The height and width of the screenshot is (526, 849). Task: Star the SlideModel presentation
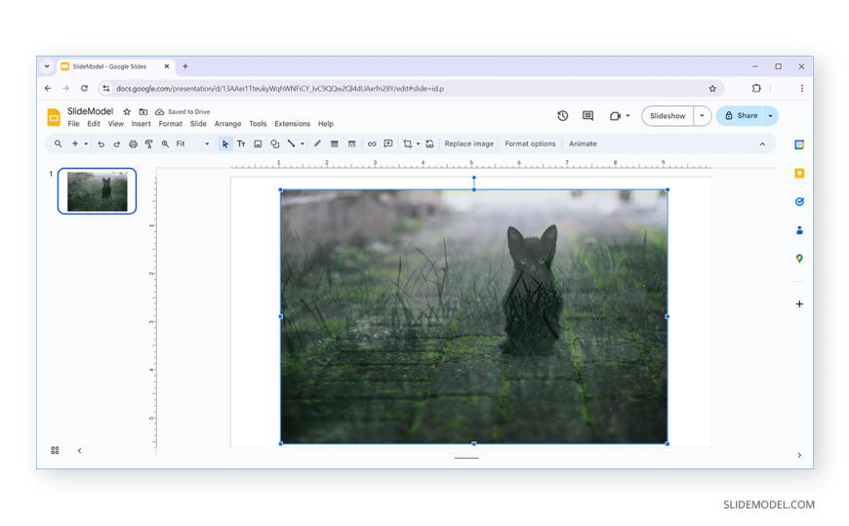coord(127,111)
